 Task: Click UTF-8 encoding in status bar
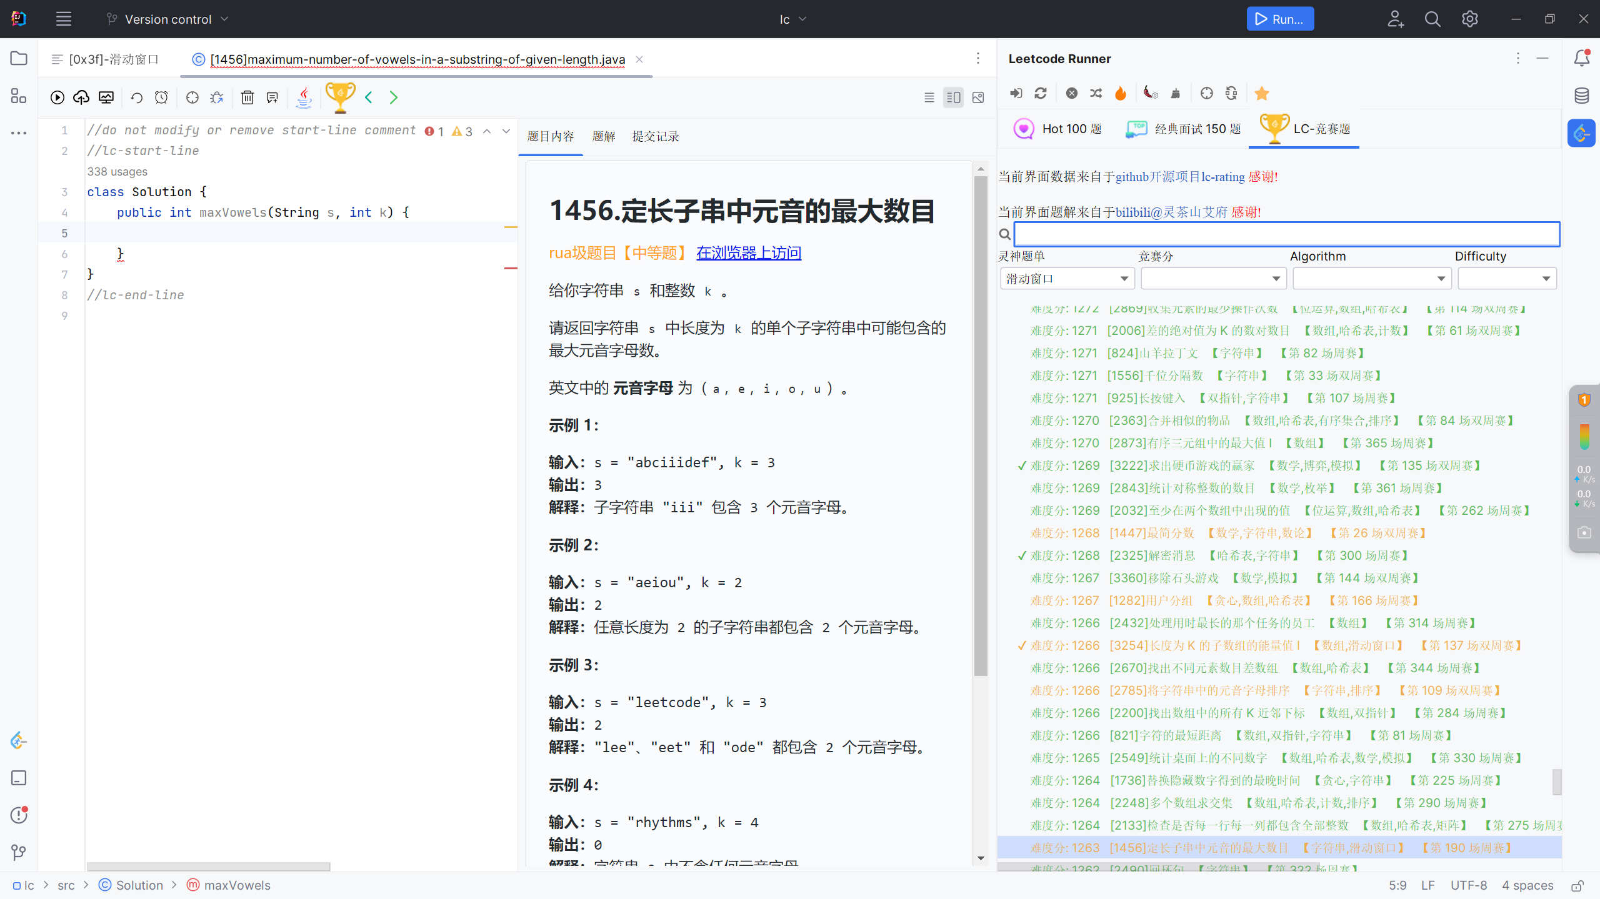pyautogui.click(x=1469, y=885)
